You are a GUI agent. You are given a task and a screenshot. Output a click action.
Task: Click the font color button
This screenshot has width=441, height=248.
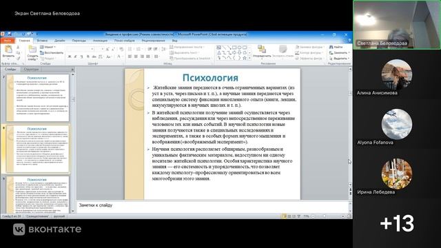[x=119, y=56]
